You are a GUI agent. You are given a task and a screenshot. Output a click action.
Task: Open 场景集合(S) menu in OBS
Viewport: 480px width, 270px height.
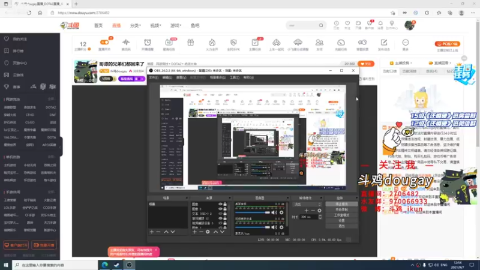click(217, 78)
